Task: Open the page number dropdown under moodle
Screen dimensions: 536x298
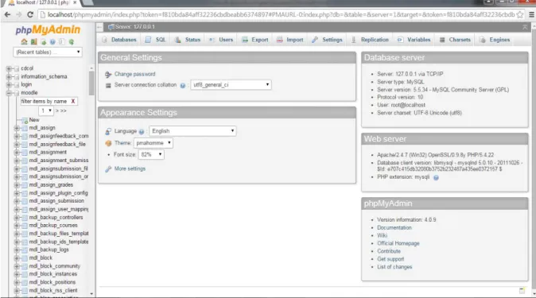Action: [x=46, y=110]
